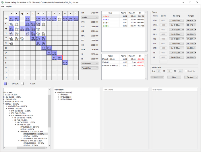This screenshot has width=201, height=152.
Task: Select the BTN Fold action row
Action: point(123,62)
